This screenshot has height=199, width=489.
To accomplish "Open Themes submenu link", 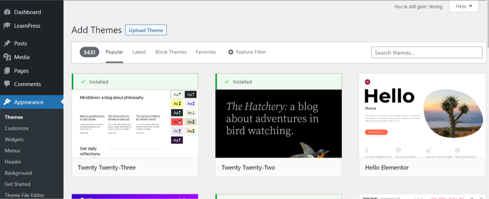I will click(14, 117).
